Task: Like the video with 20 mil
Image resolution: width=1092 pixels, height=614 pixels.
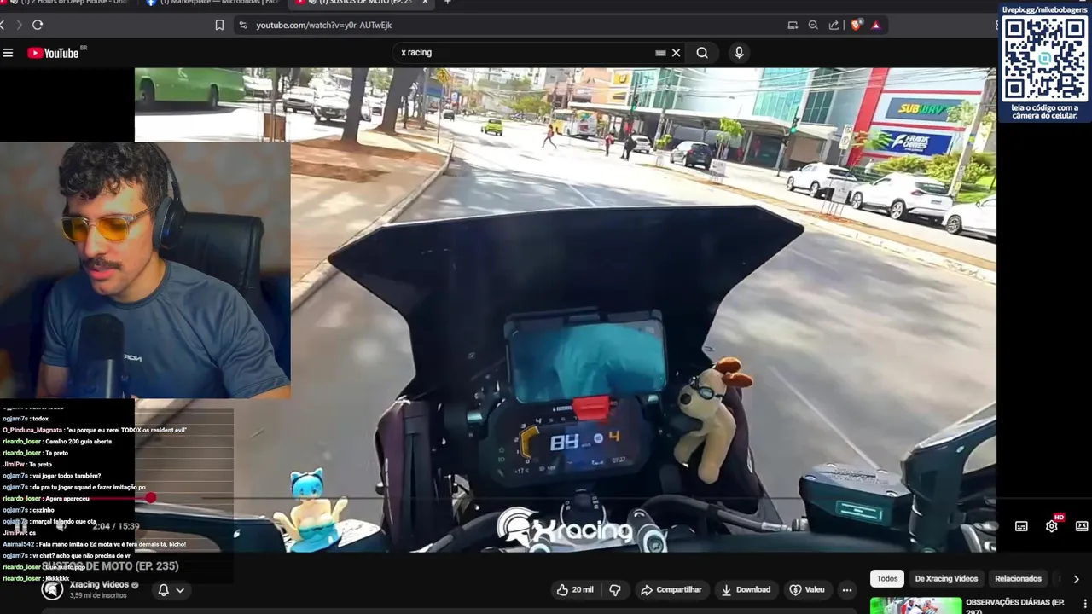Action: [575, 590]
